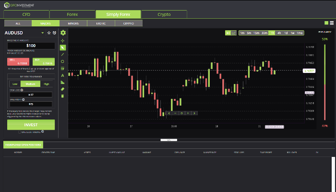Image resolution: width=336 pixels, height=192 pixels.
Task: Select the eraser tool
Action: pyautogui.click(x=62, y=89)
